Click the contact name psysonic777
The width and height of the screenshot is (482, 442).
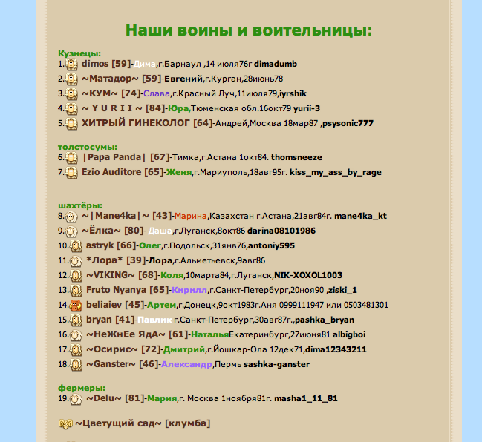click(x=348, y=123)
